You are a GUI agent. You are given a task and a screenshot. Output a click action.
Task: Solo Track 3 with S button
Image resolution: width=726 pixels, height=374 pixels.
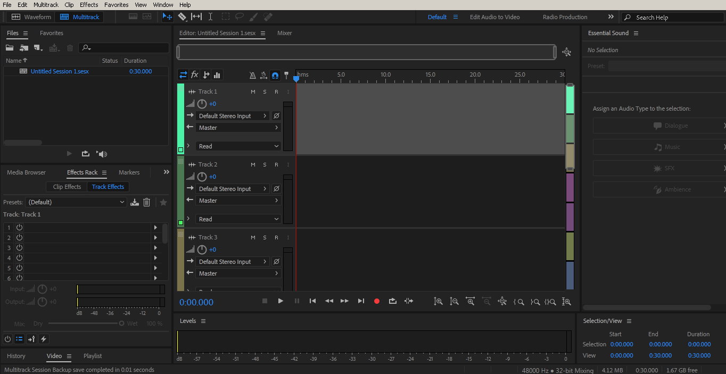tap(265, 237)
